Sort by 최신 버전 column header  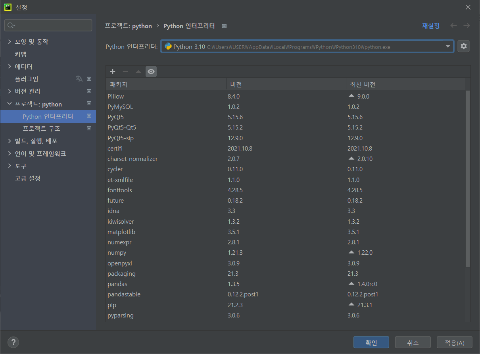(405, 85)
